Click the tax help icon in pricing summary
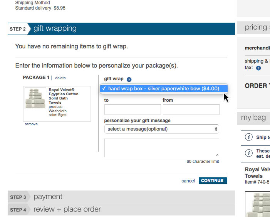The height and width of the screenshot is (217, 270). pyautogui.click(x=258, y=68)
